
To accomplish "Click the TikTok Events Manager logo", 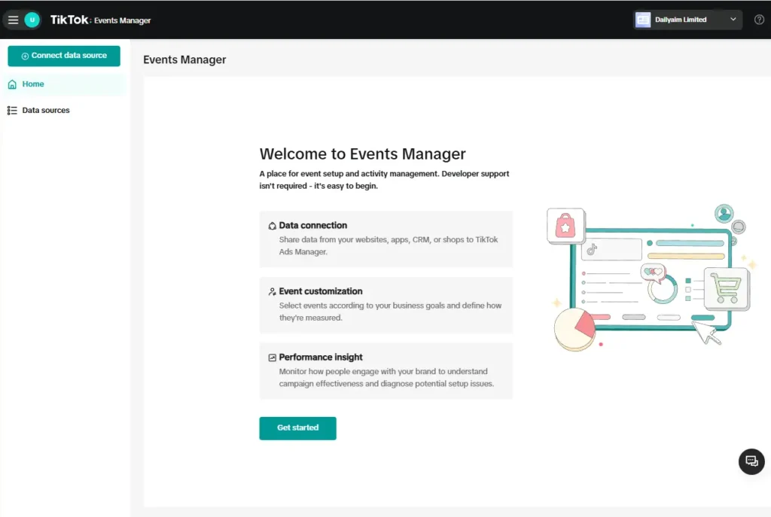I will (x=100, y=20).
